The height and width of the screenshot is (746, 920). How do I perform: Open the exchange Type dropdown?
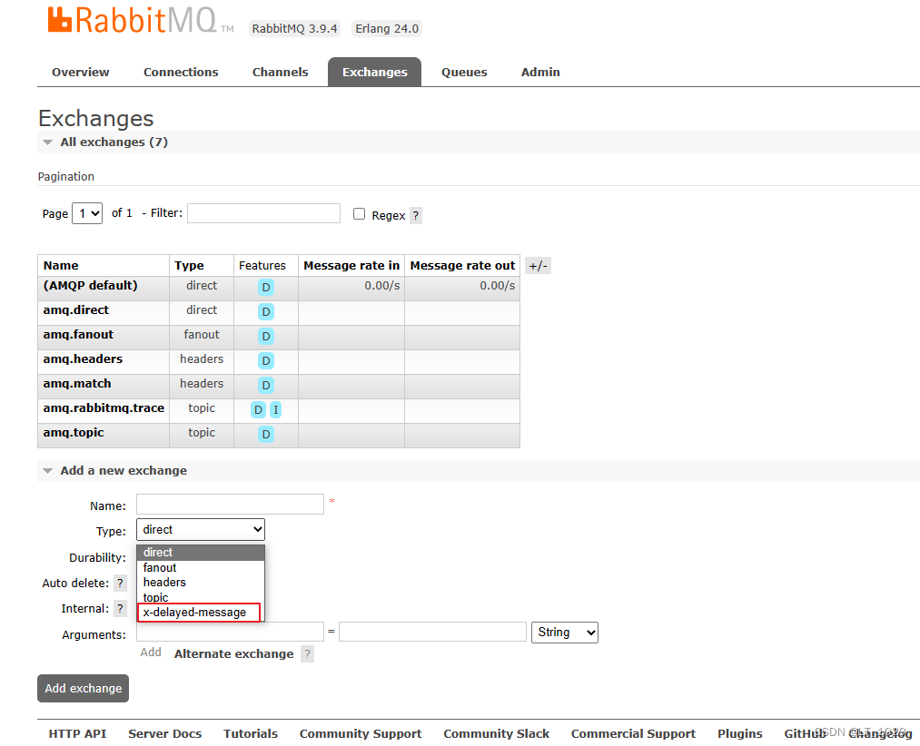coord(201,530)
